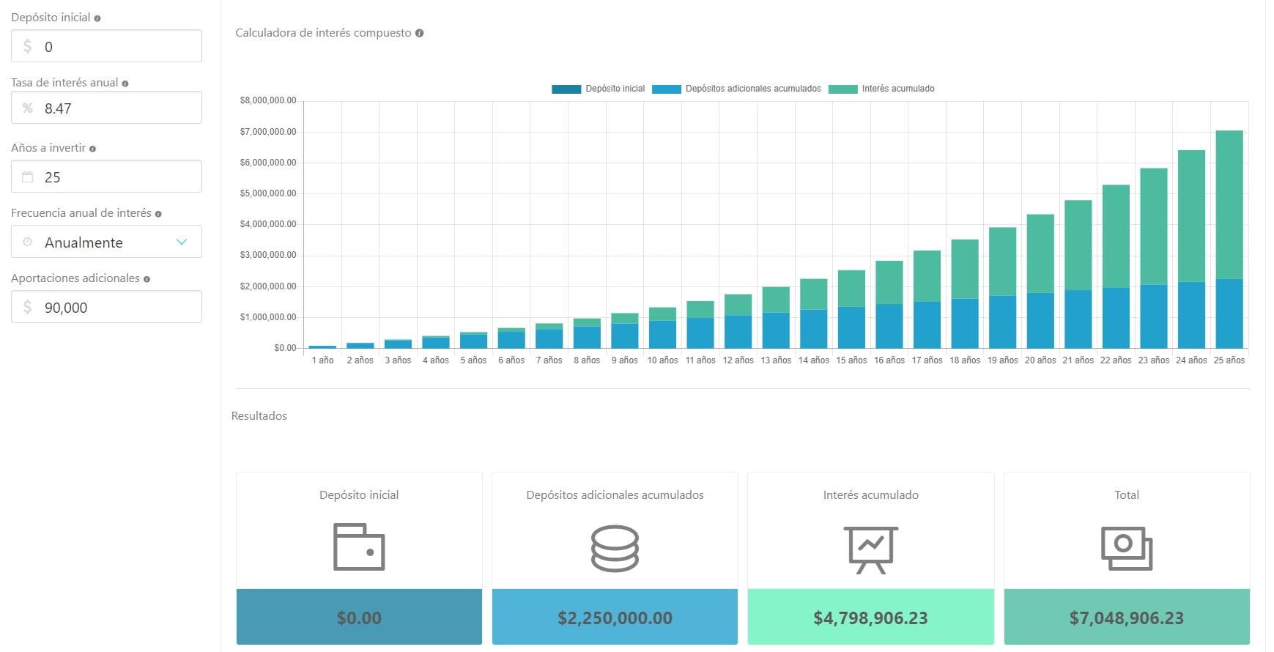Click info icon beside Tasa de interés anual

[125, 84]
